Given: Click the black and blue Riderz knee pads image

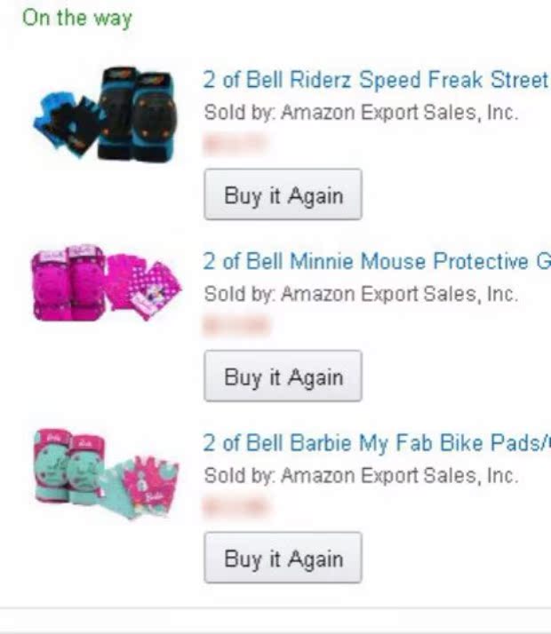Looking at the screenshot, I should (x=138, y=114).
